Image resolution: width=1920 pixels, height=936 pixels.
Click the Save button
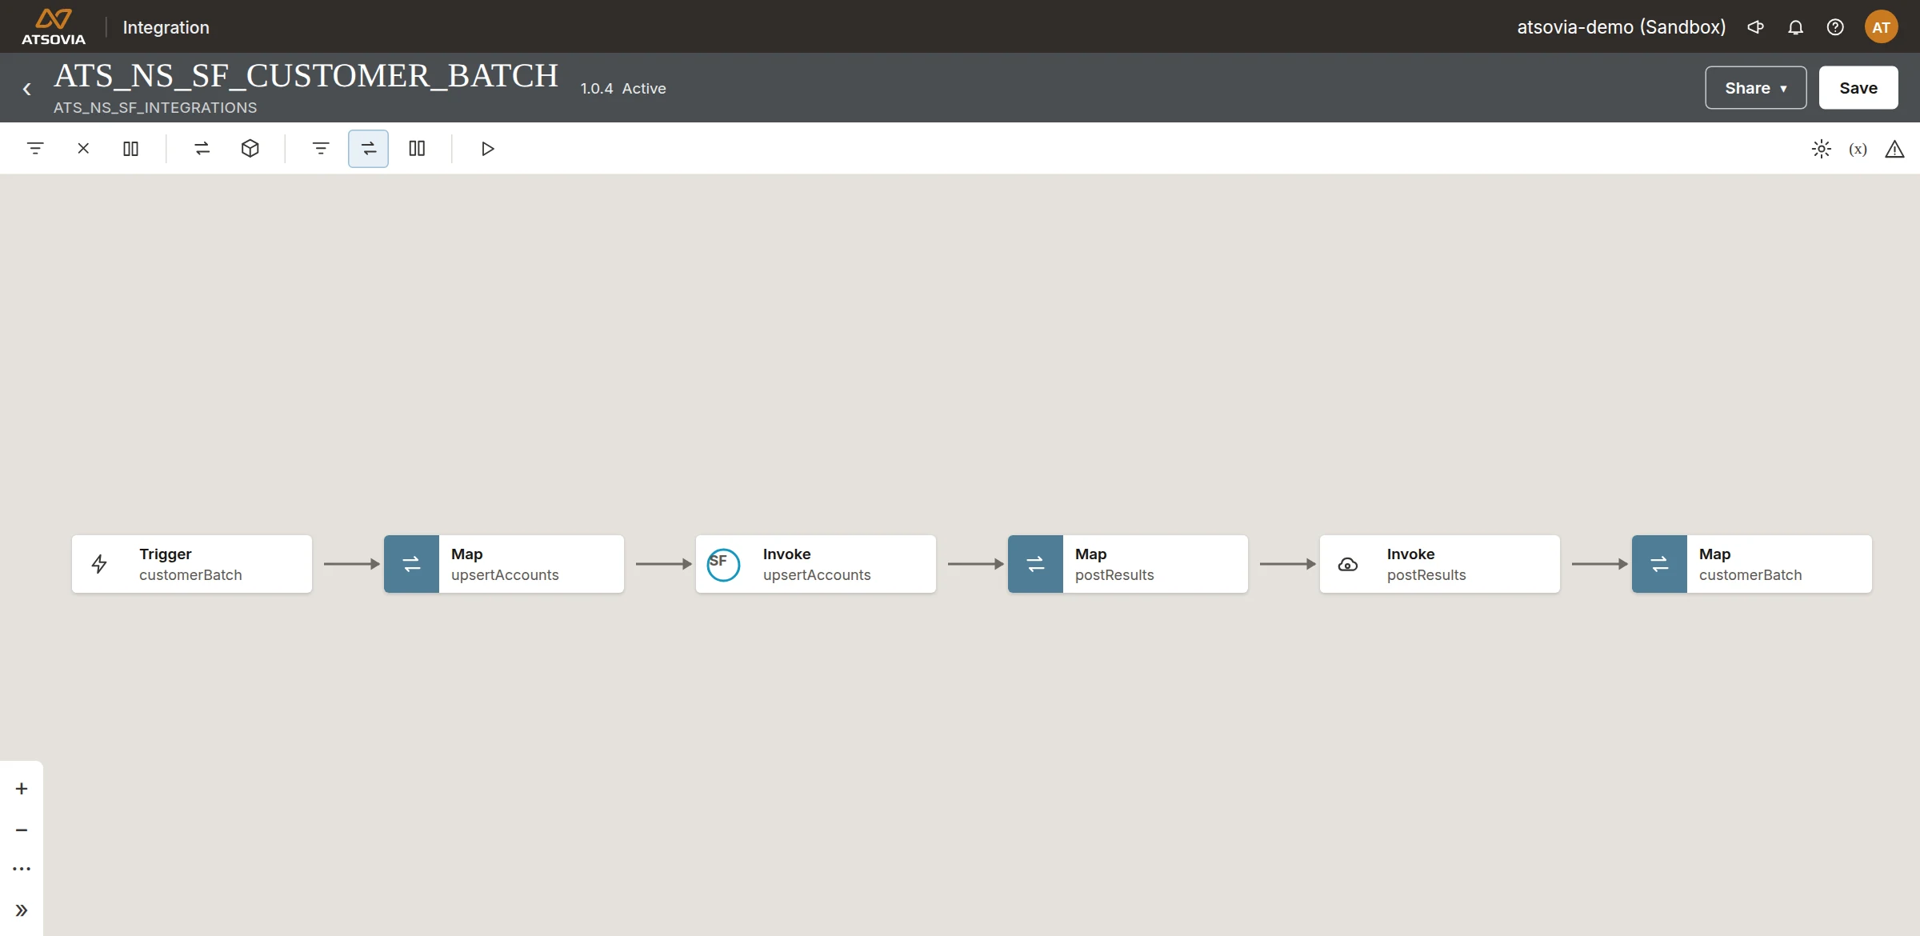(1858, 88)
